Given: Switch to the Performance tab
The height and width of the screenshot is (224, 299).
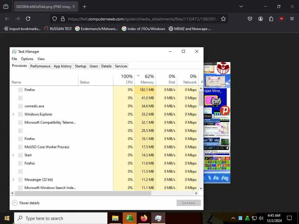Looking at the screenshot, I should point(40,66).
